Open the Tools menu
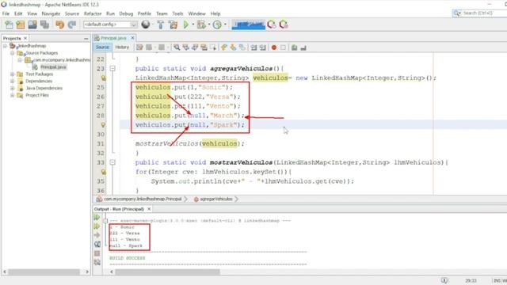The height and width of the screenshot is (285, 507). (x=177, y=13)
